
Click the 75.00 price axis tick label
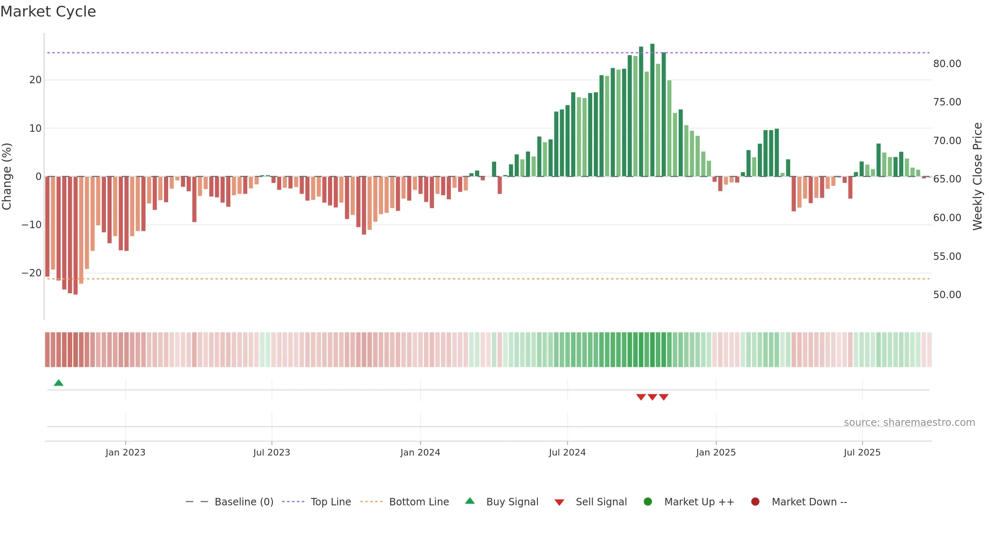point(947,102)
